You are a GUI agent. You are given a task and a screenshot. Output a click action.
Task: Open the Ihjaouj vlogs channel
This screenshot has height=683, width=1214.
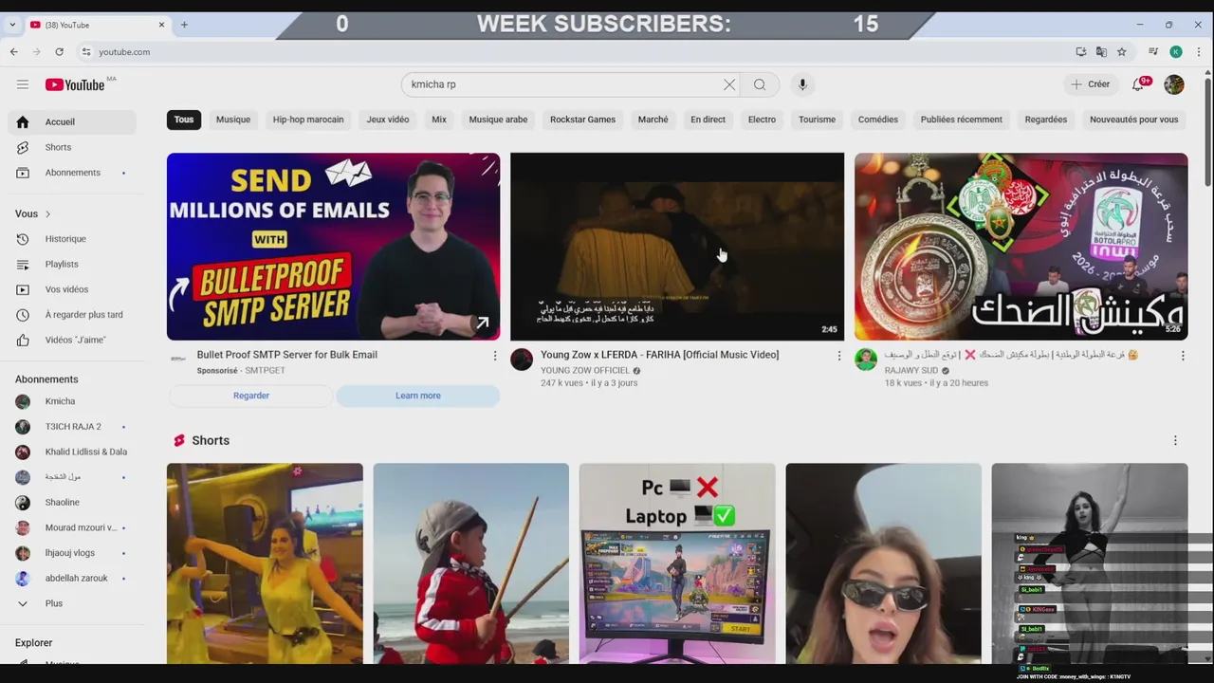[x=72, y=553]
